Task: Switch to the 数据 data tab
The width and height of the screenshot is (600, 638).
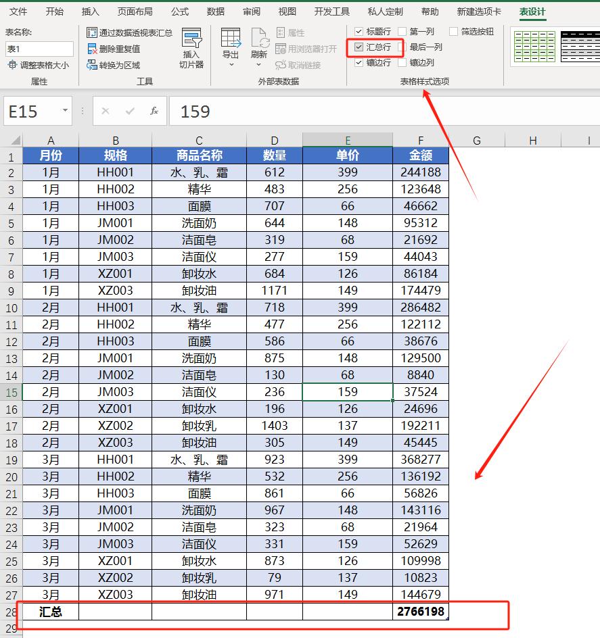Action: click(x=216, y=11)
